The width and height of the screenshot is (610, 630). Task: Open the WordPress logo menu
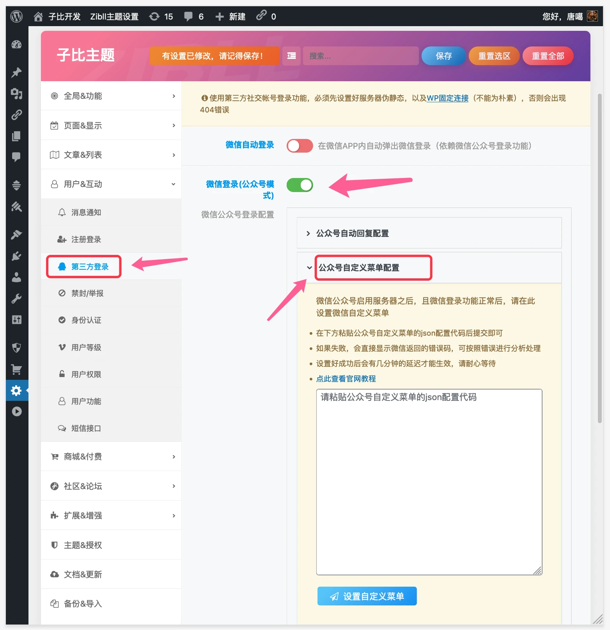(x=16, y=16)
